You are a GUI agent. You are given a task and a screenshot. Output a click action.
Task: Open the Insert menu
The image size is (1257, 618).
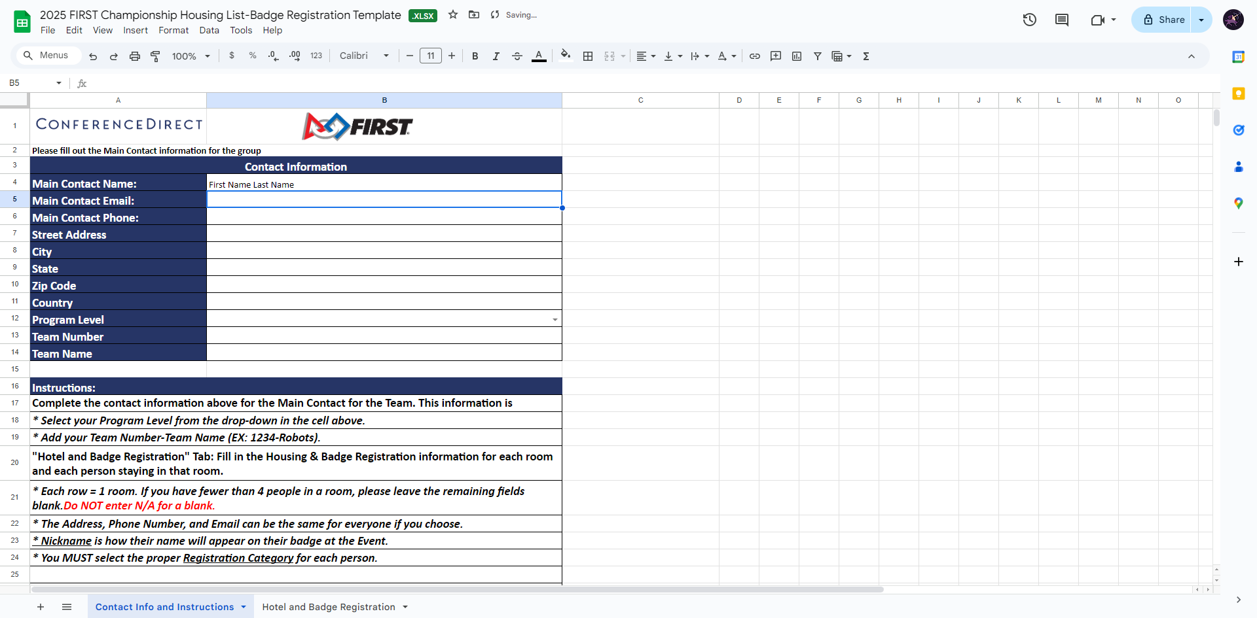(x=136, y=30)
